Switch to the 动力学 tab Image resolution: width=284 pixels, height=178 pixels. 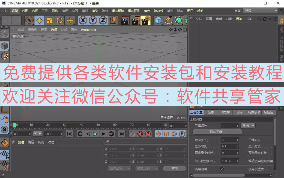tap(225, 112)
